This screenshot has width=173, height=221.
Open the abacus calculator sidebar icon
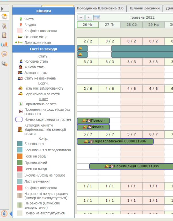coord(4,35)
